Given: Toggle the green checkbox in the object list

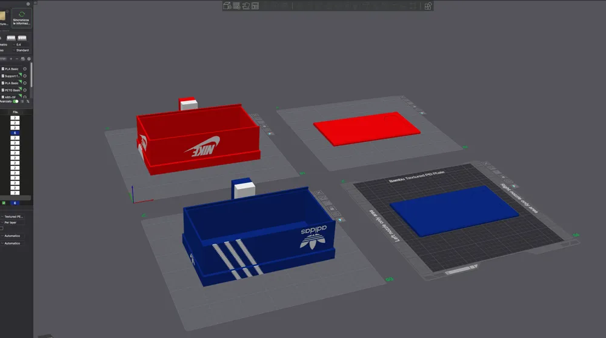Looking at the screenshot, I should click(x=4, y=203).
